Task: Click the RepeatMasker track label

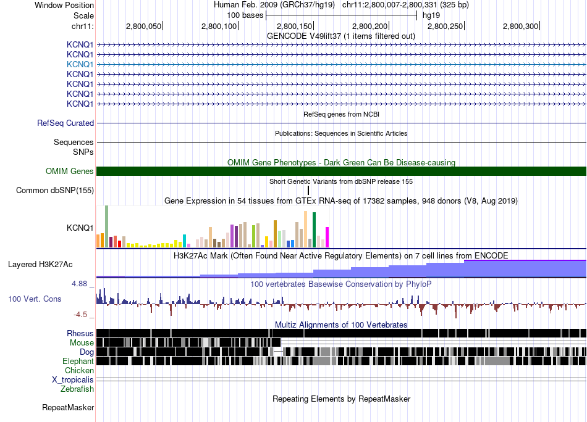Action: 68,407
